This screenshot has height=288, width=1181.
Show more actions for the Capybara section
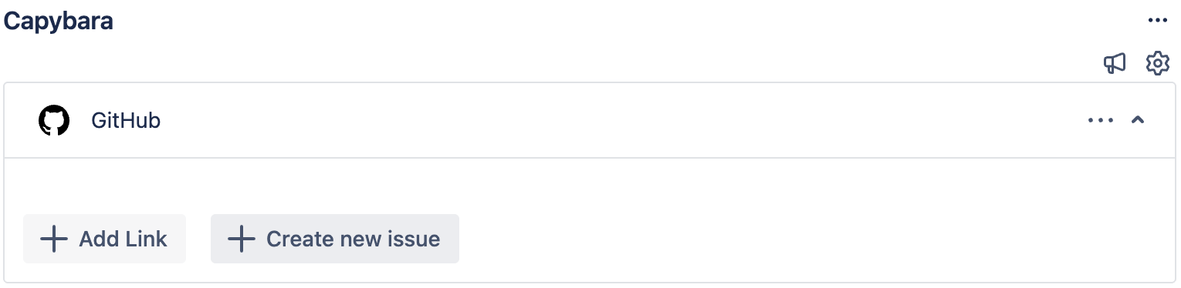(x=1157, y=20)
